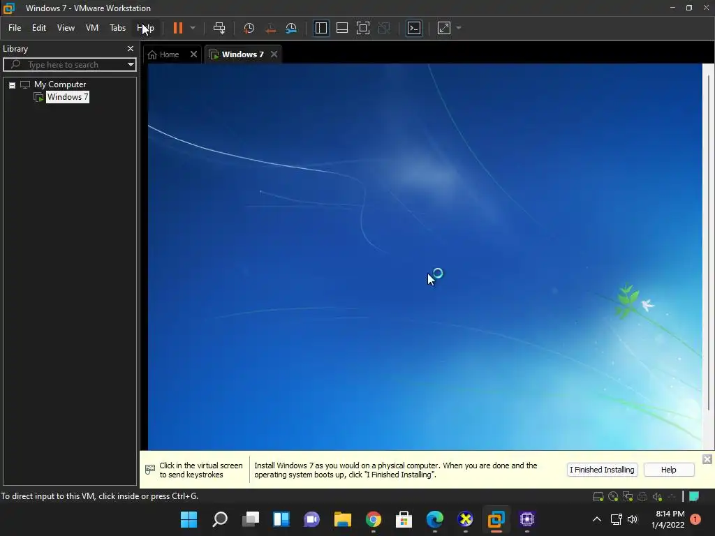Open the library search dropdown arrow
The width and height of the screenshot is (715, 536).
131,65
